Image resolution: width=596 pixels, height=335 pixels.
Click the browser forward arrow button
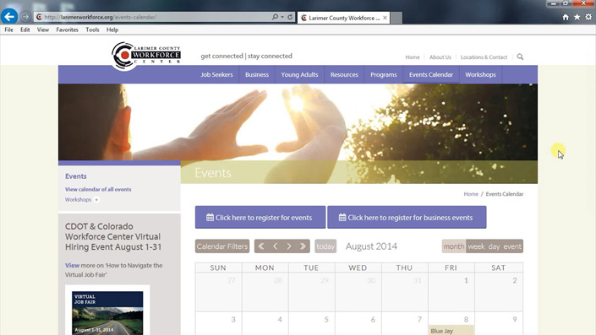tap(25, 17)
